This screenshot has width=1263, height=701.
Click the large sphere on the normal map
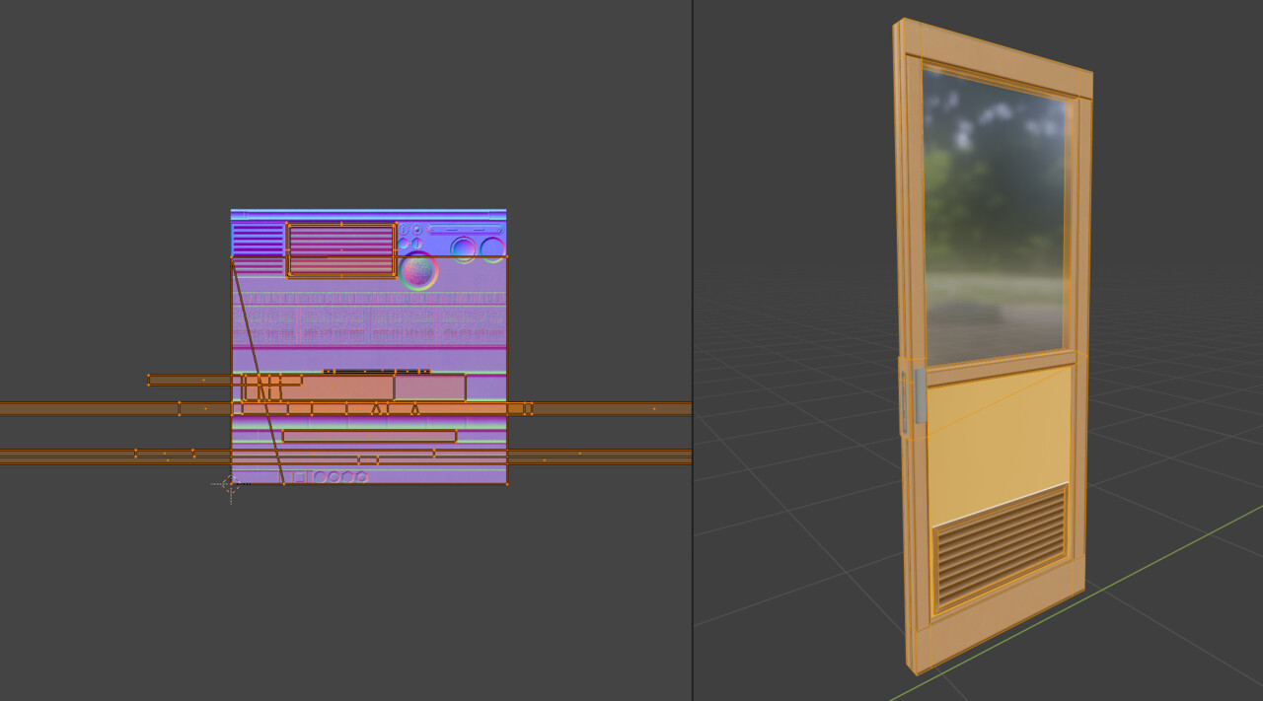click(x=418, y=271)
